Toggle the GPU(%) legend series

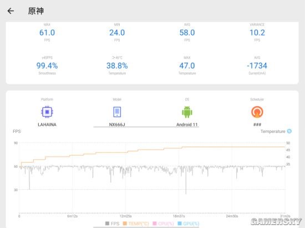pyautogui.click(x=189, y=224)
